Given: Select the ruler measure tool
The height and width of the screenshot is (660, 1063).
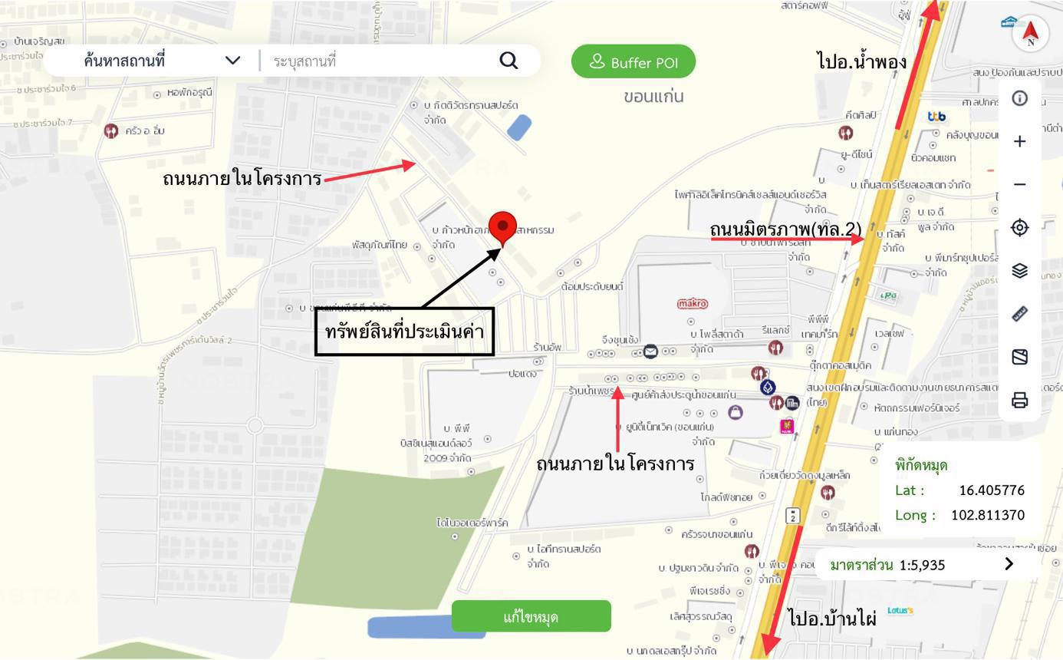Looking at the screenshot, I should (x=1019, y=313).
